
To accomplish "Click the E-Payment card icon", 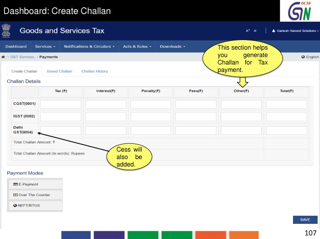I will (15, 184).
